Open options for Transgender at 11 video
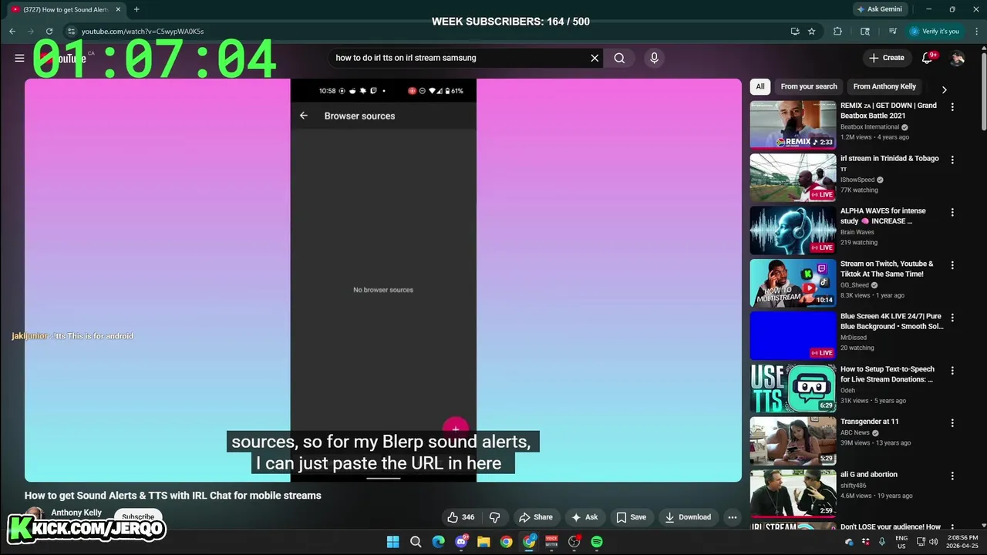The width and height of the screenshot is (987, 555). pos(952,423)
